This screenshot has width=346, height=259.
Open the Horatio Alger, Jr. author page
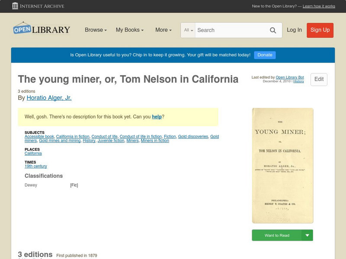(x=49, y=98)
